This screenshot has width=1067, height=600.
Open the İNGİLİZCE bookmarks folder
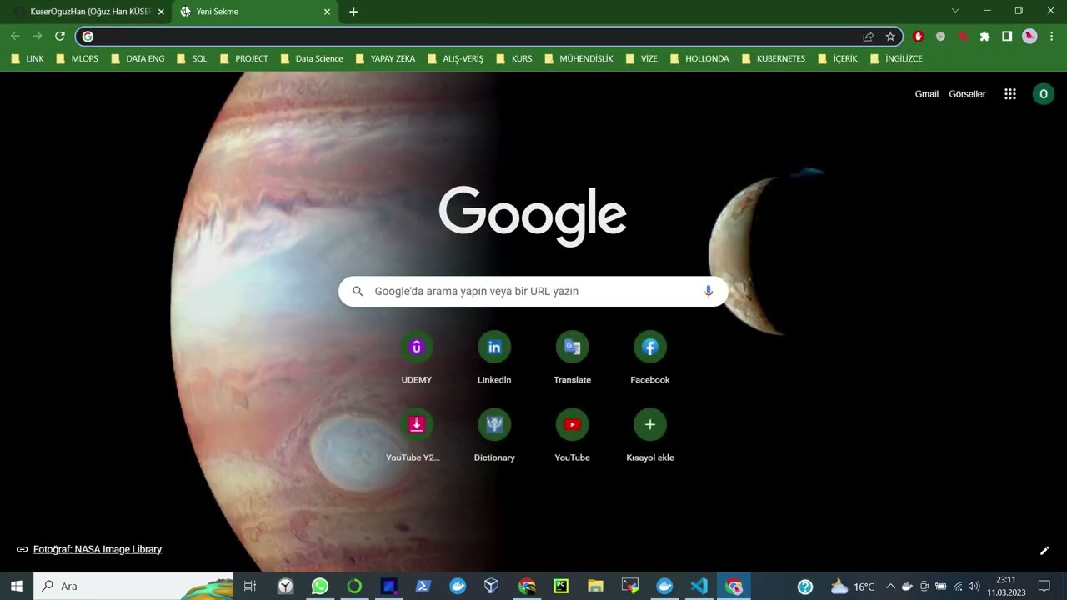[897, 59]
